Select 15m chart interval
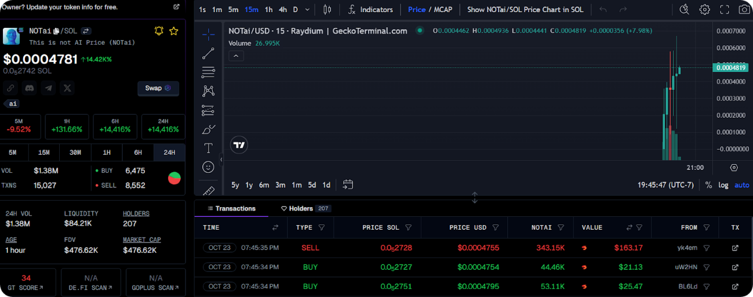The width and height of the screenshot is (753, 297). coord(252,9)
